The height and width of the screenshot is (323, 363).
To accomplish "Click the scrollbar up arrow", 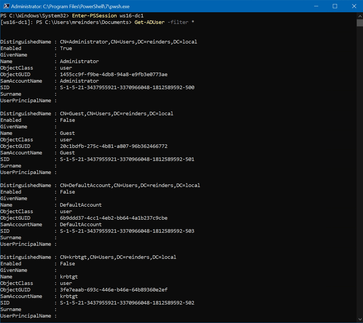I will [360, 15].
